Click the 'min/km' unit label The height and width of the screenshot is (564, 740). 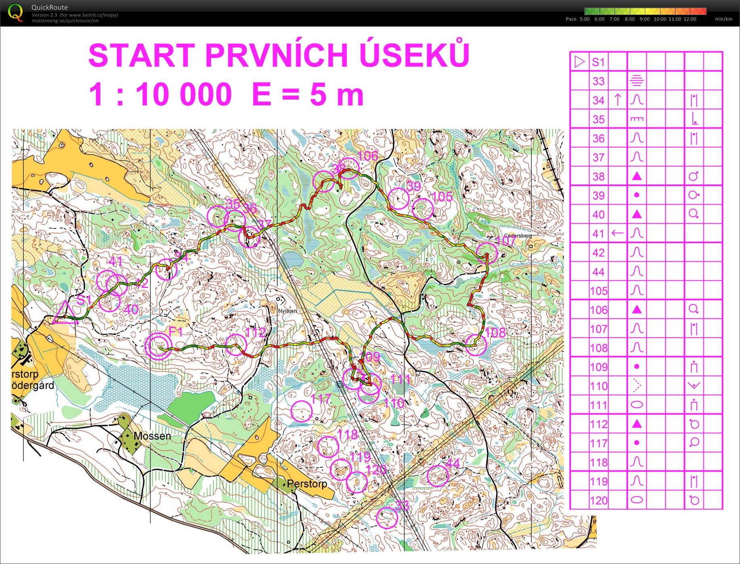[x=723, y=19]
